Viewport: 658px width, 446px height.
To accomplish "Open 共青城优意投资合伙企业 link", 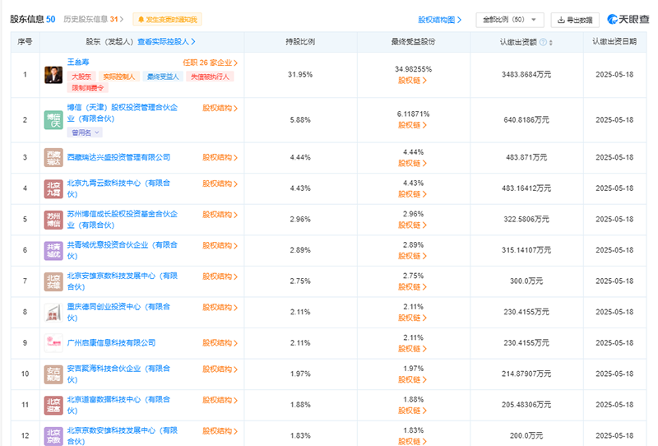I will point(122,250).
